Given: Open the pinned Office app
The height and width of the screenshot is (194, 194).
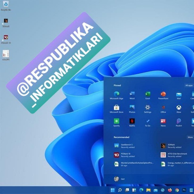Looking at the screenshot, I should [x=163, y=109].
